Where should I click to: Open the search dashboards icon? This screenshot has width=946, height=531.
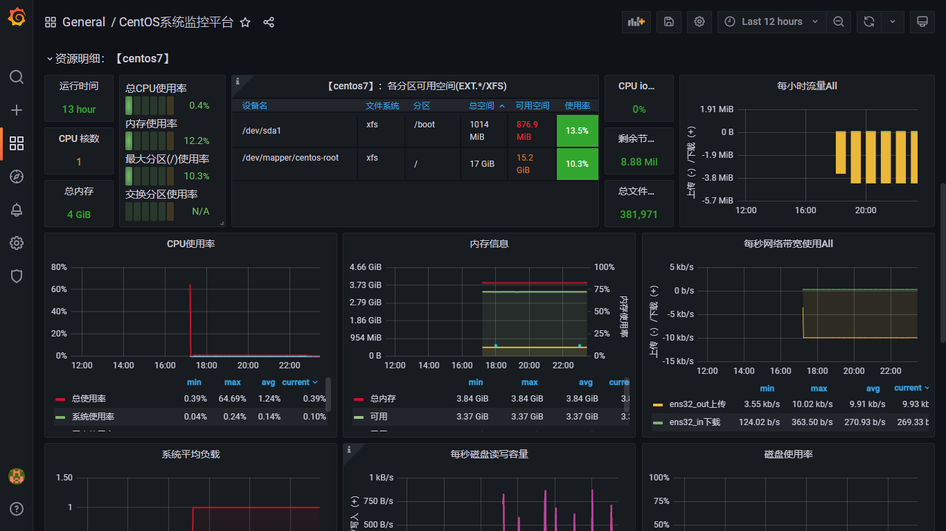click(17, 76)
